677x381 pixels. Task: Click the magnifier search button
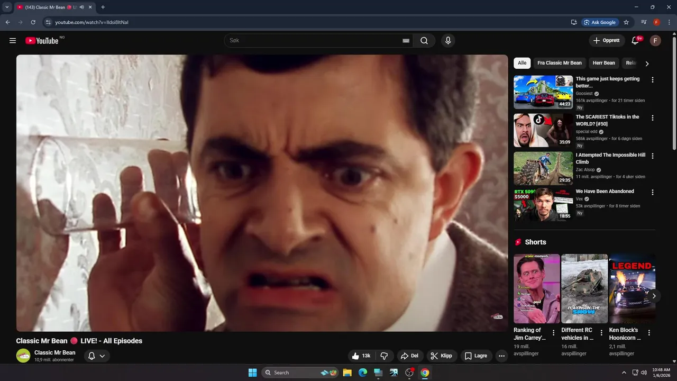point(424,41)
